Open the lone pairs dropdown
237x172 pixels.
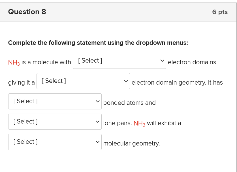click(x=55, y=121)
